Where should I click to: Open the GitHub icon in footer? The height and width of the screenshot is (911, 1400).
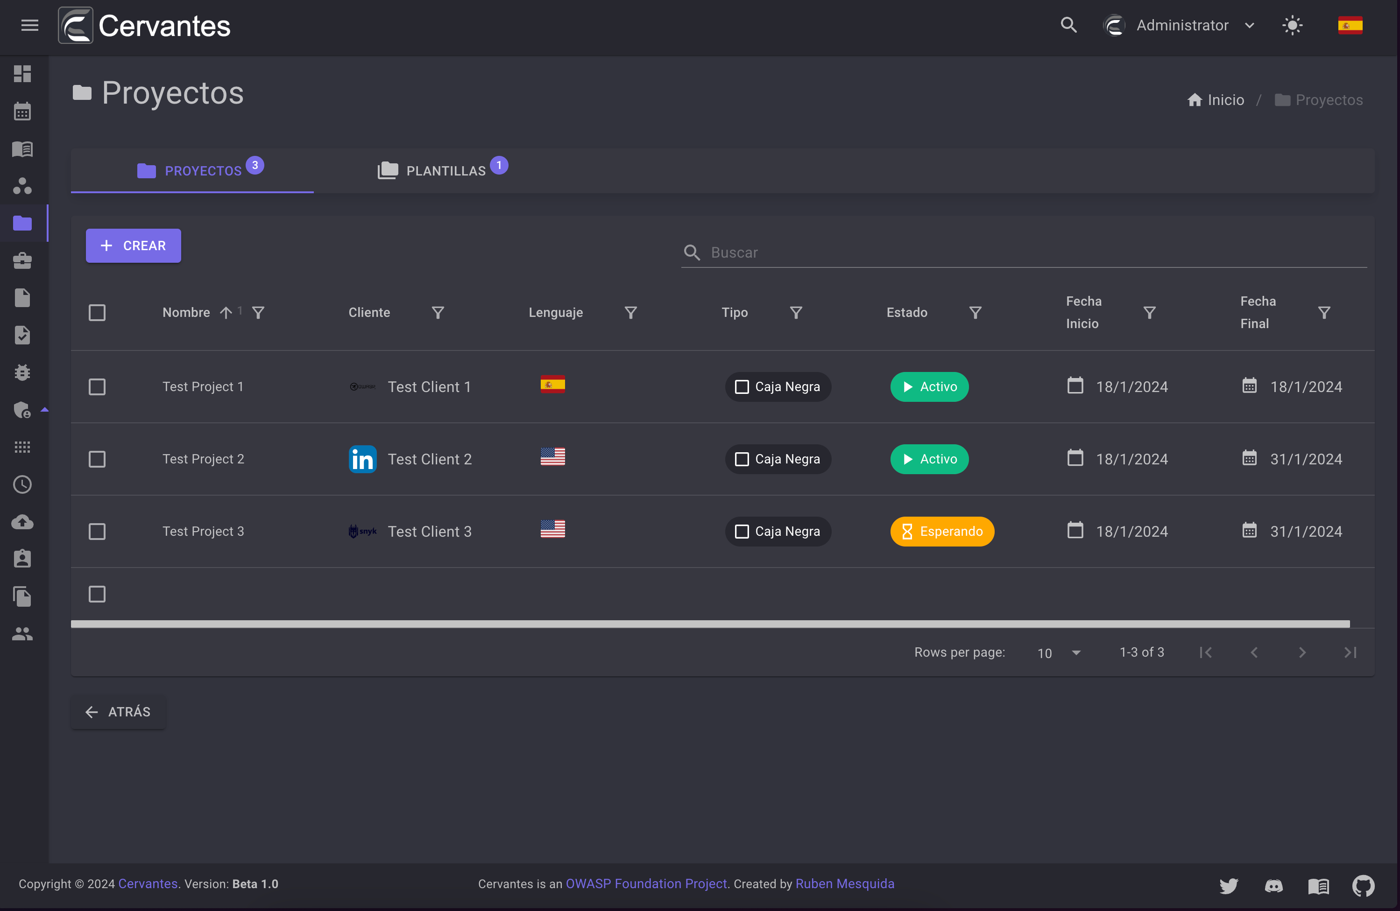point(1363,885)
